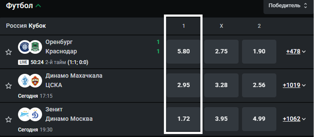The image size is (314, 137).
Task: Select draw odds 3.28 for ЦСКА match
Action: coord(221,85)
